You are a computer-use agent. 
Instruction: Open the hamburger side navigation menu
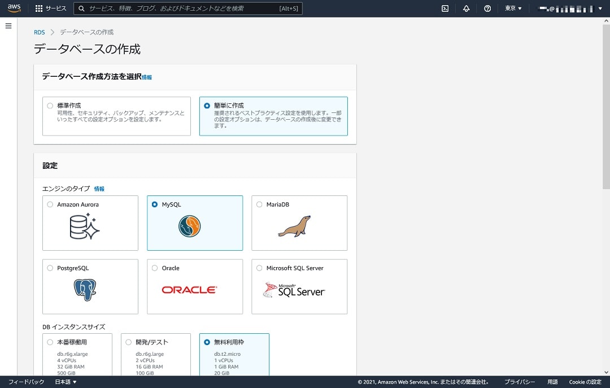pos(8,26)
